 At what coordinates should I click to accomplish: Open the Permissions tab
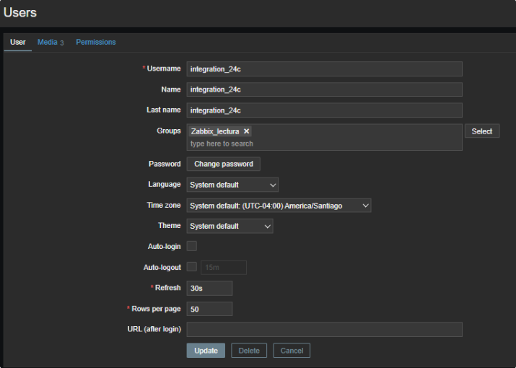click(x=96, y=42)
